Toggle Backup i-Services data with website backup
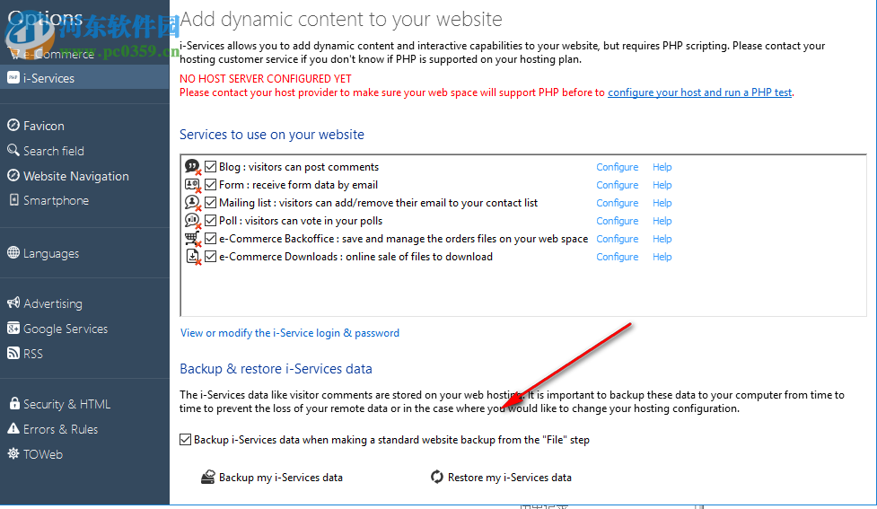 186,440
